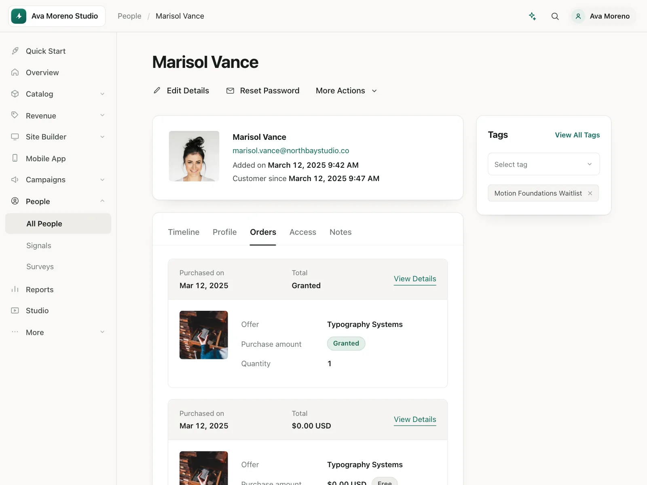
Task: Click the View All Tags link
Action: (x=577, y=135)
